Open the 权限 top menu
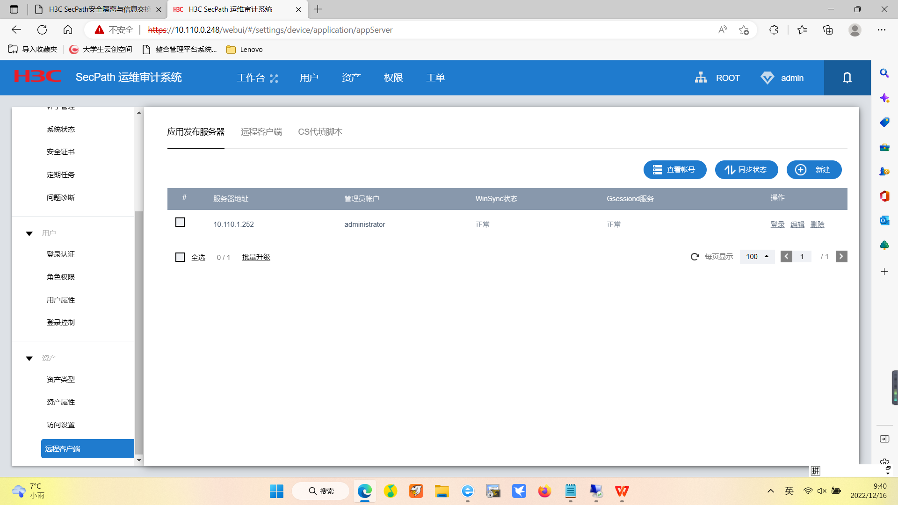Image resolution: width=898 pixels, height=505 pixels. (x=393, y=78)
